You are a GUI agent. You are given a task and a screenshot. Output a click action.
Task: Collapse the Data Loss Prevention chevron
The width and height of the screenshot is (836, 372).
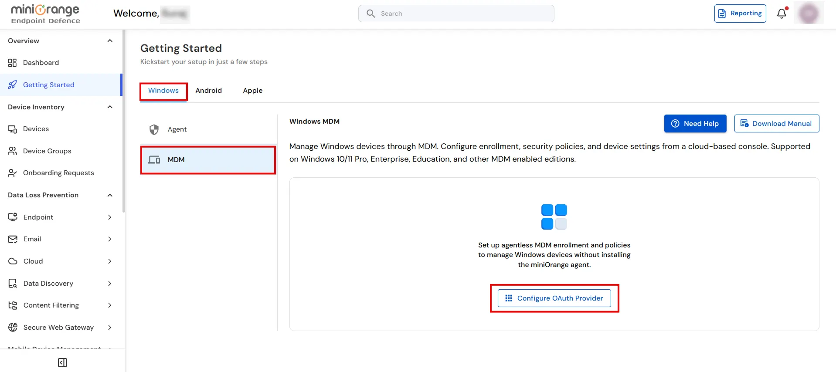pos(110,195)
